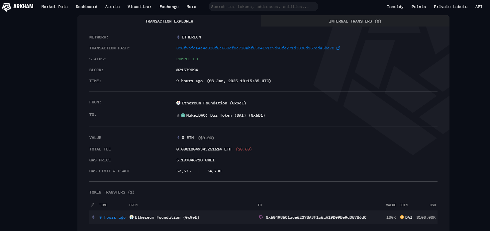Open the Exchange menu item
The height and width of the screenshot is (231, 490).
pos(169,7)
